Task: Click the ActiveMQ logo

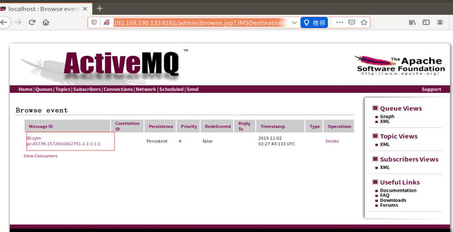Action: [x=121, y=64]
